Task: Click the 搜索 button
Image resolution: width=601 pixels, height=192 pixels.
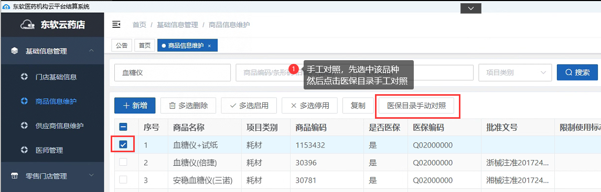Action: (x=577, y=72)
